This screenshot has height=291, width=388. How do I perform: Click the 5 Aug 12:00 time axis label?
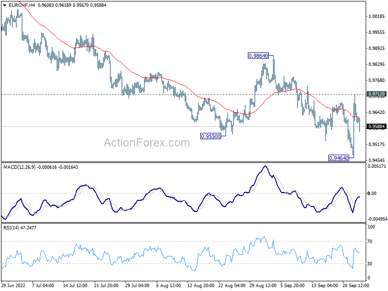click(x=169, y=285)
